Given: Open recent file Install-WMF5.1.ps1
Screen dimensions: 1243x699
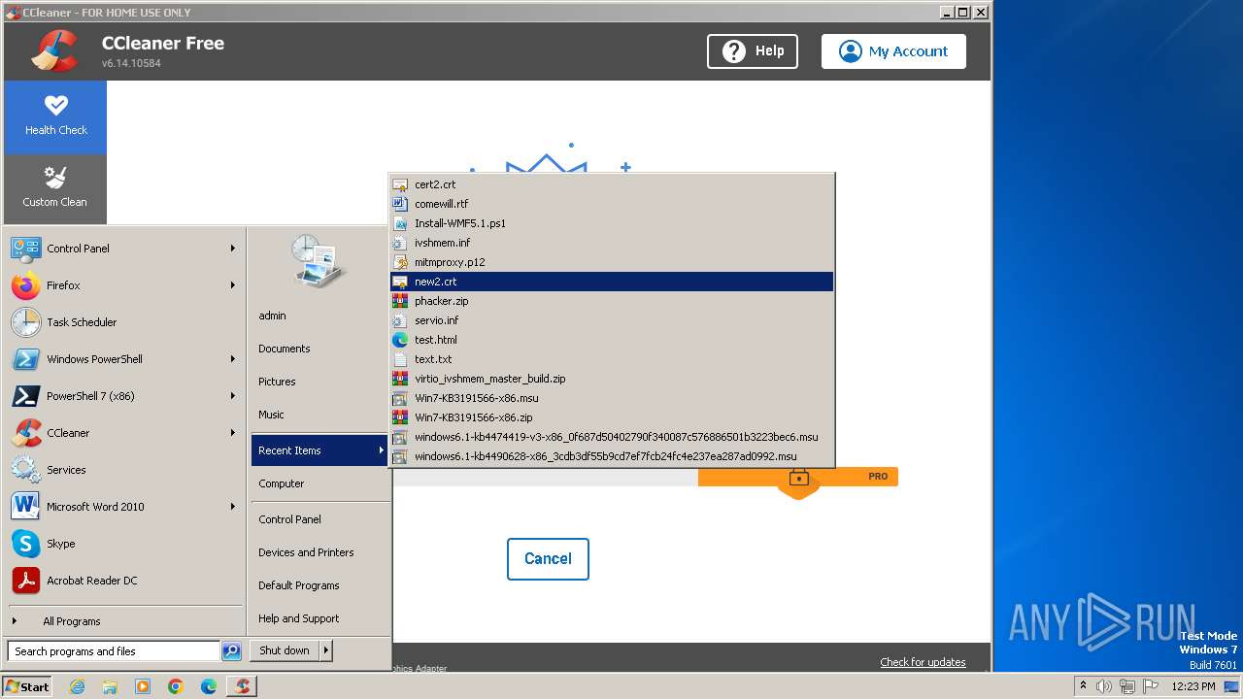Looking at the screenshot, I should click(612, 223).
